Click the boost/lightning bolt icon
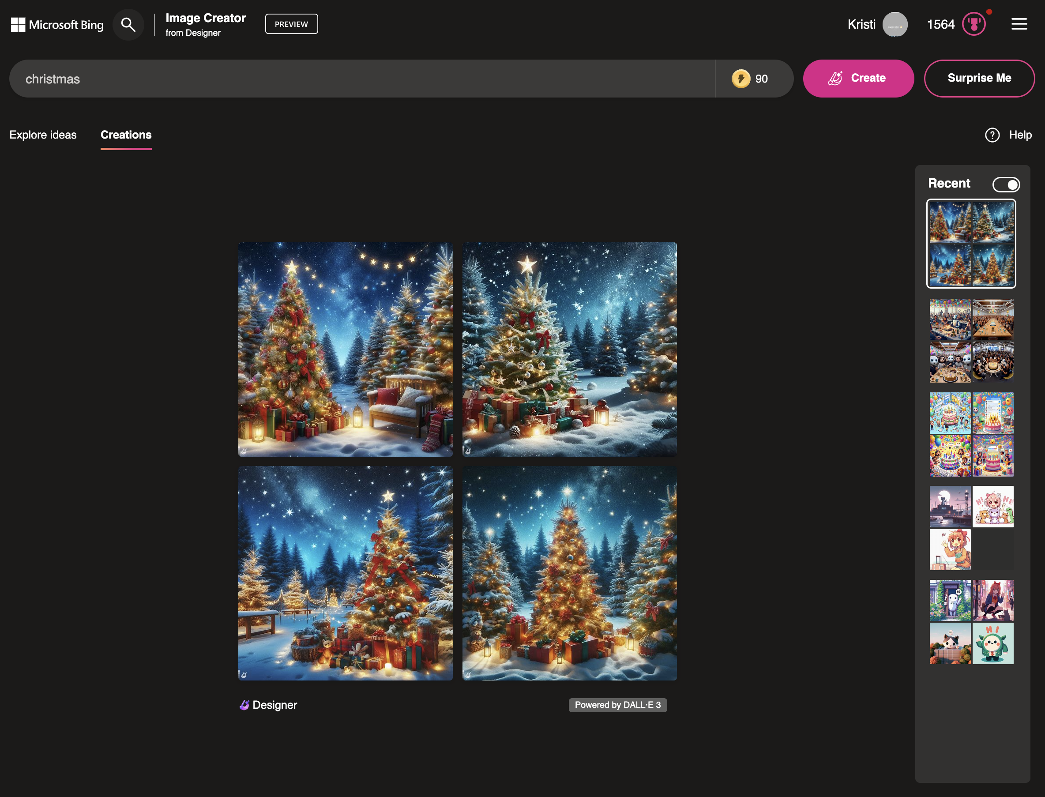The width and height of the screenshot is (1045, 797). pyautogui.click(x=741, y=78)
